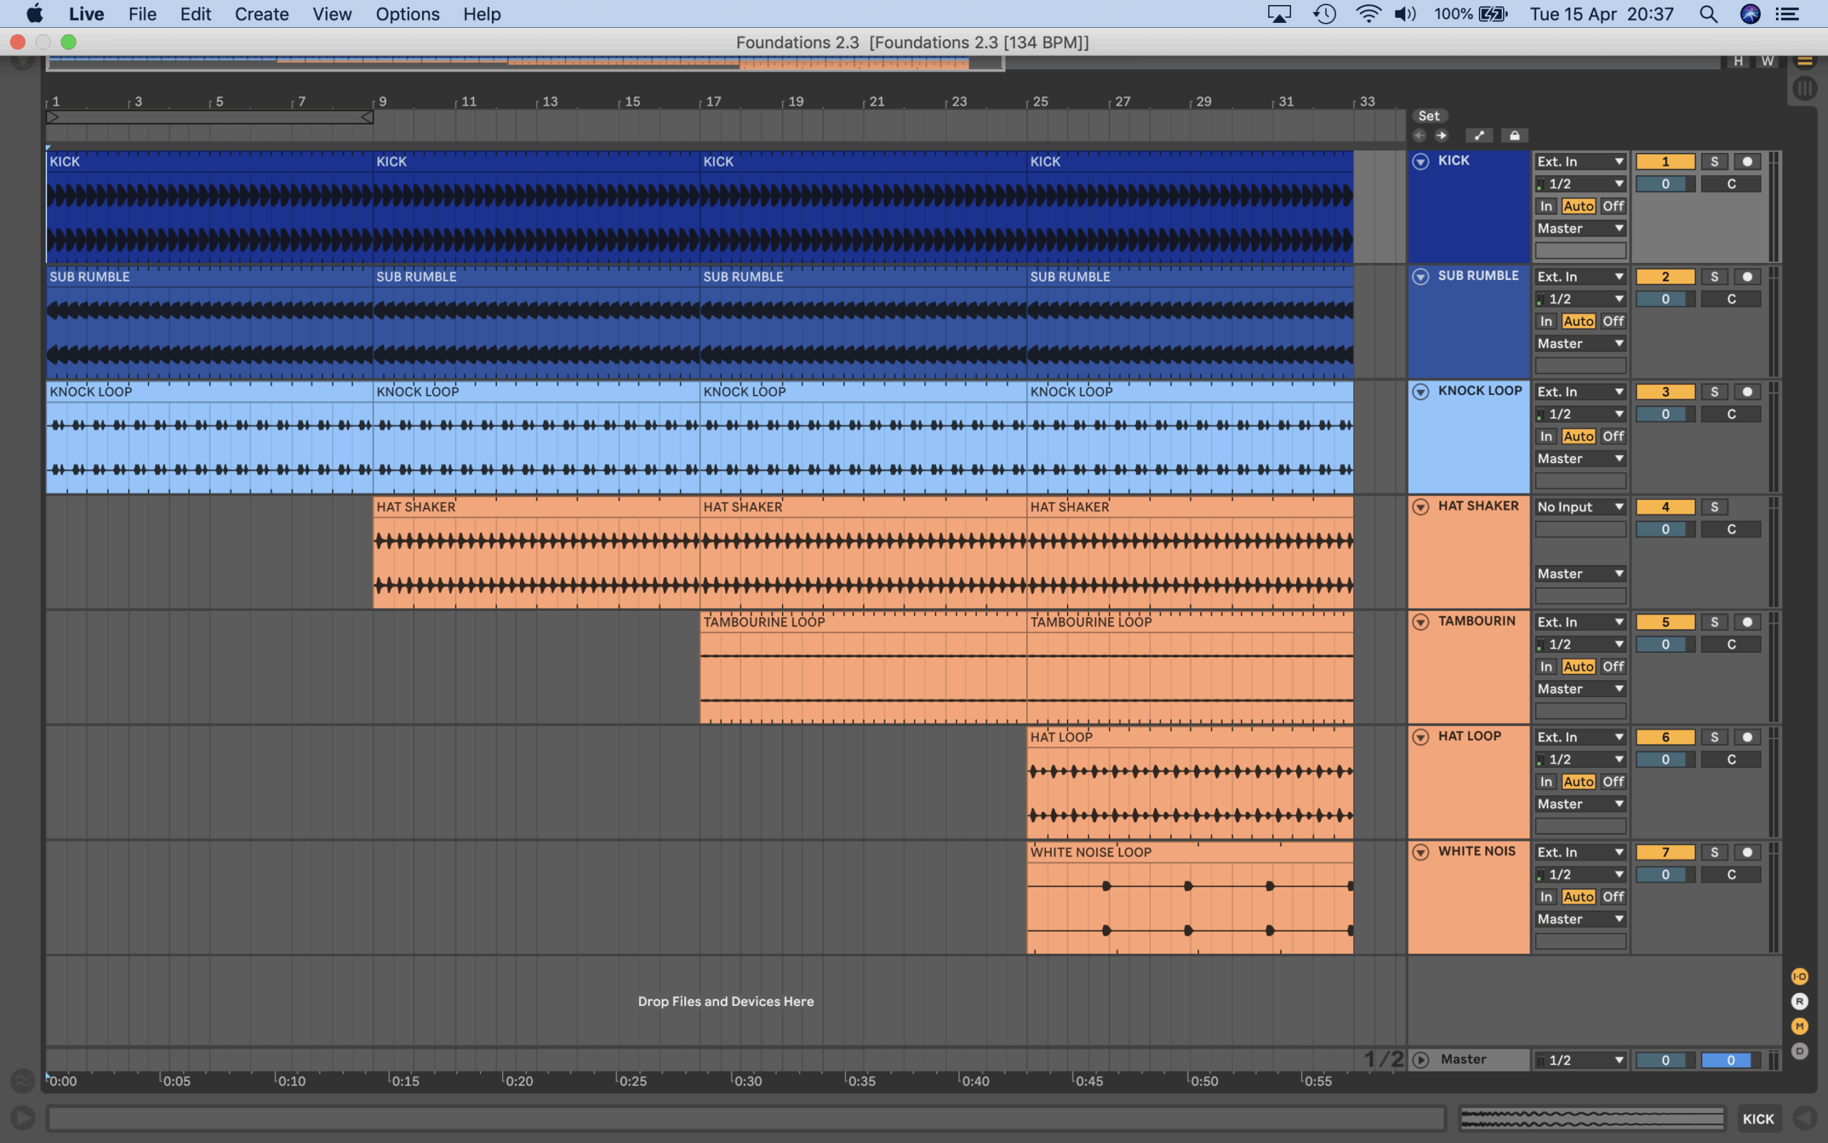1828x1143 pixels.
Task: Deactivate the HAT SHAKER track activator
Action: [x=1665, y=507]
